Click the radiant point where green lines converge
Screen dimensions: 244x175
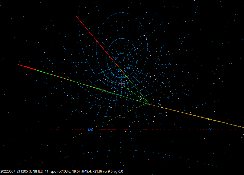pos(149,104)
